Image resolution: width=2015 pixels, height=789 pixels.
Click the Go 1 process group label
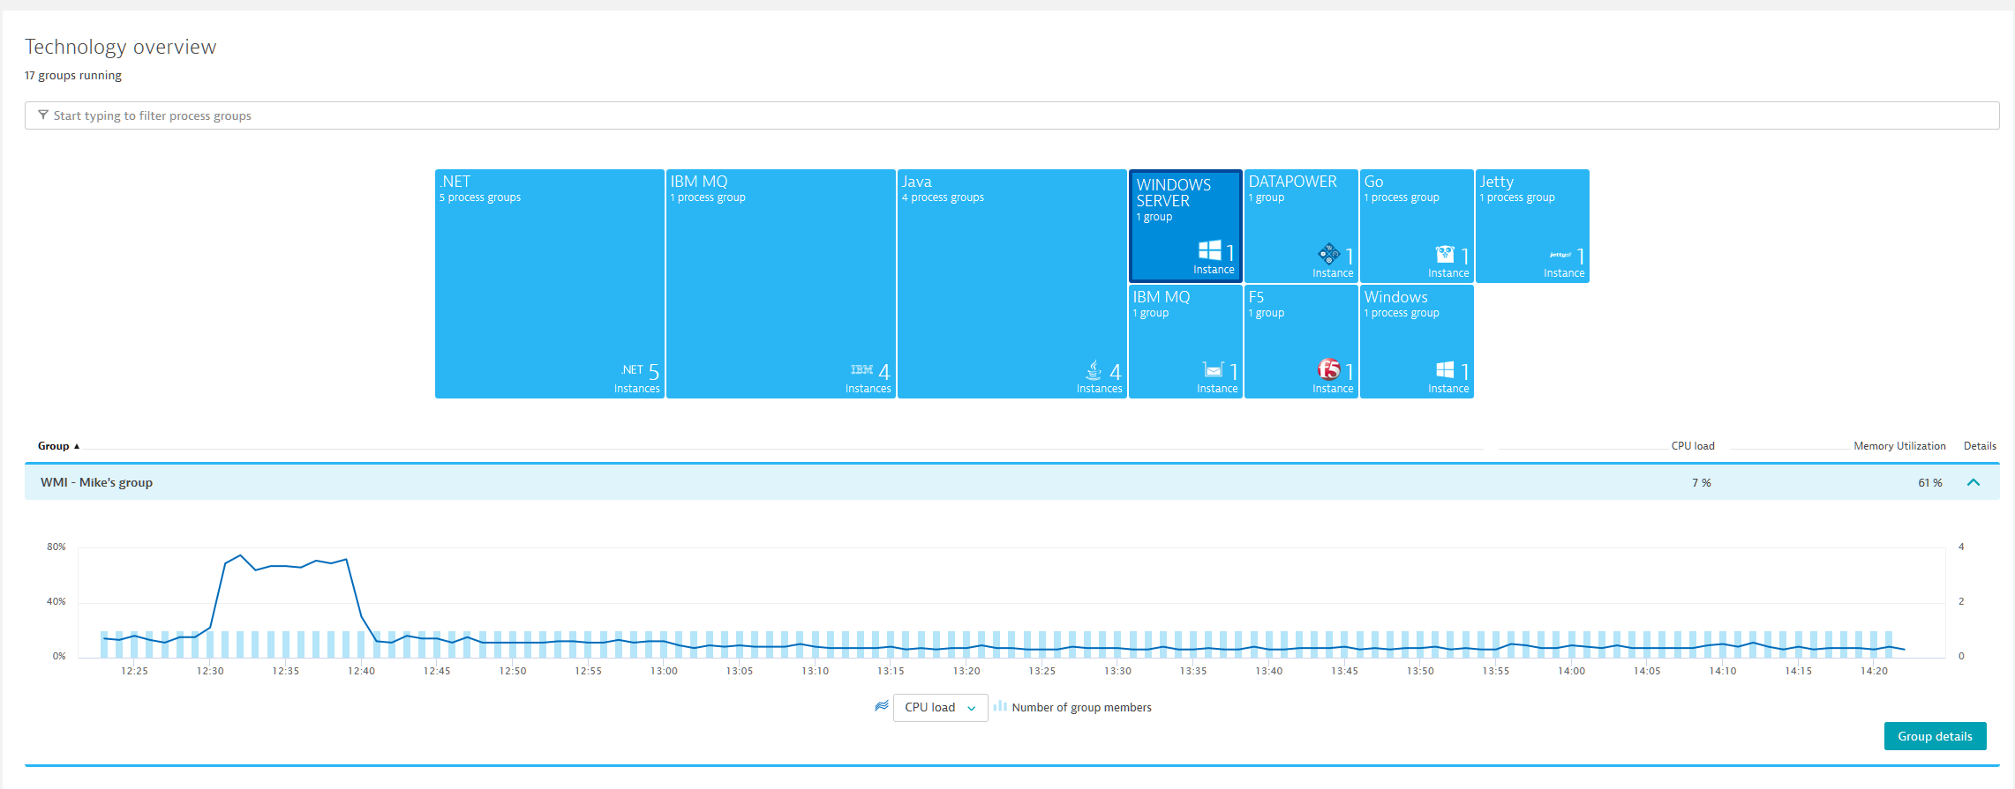tap(1402, 197)
